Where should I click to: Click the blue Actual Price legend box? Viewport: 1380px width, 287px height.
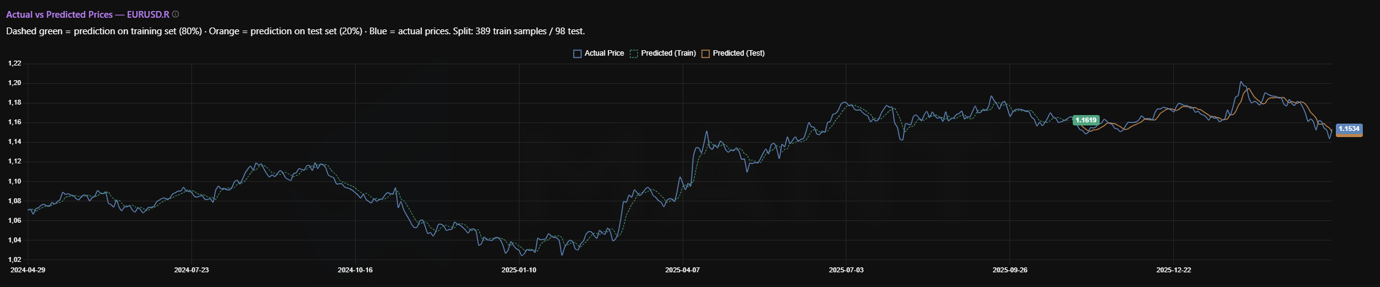point(577,54)
